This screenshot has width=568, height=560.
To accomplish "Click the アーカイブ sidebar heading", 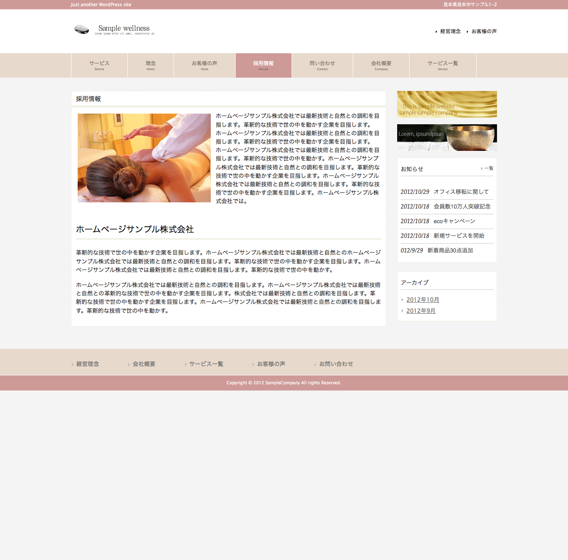I will 414,283.
